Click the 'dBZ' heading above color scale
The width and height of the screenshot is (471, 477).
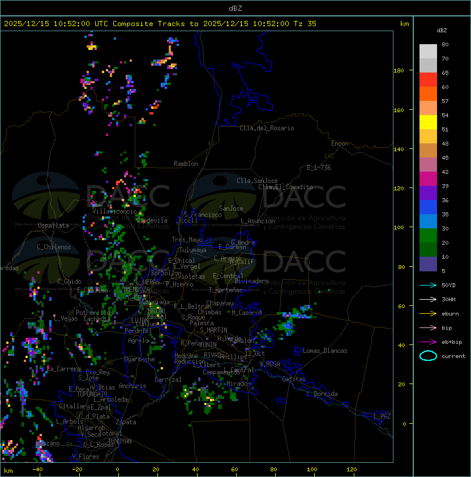[x=442, y=31]
